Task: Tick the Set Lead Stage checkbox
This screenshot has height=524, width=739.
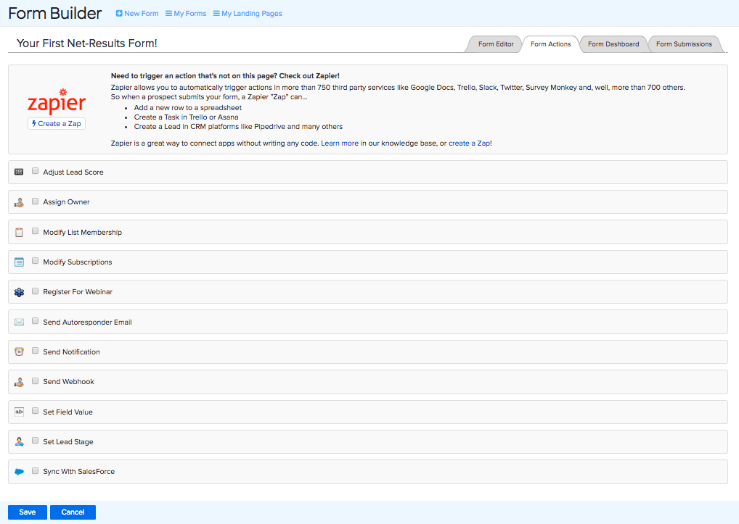Action: point(35,440)
